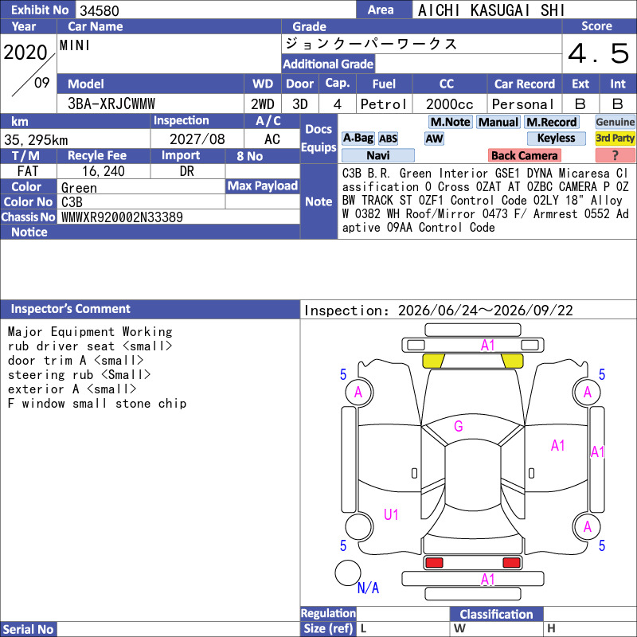
Task: Select chassis number WMWXR920002N33389
Action: point(122,217)
